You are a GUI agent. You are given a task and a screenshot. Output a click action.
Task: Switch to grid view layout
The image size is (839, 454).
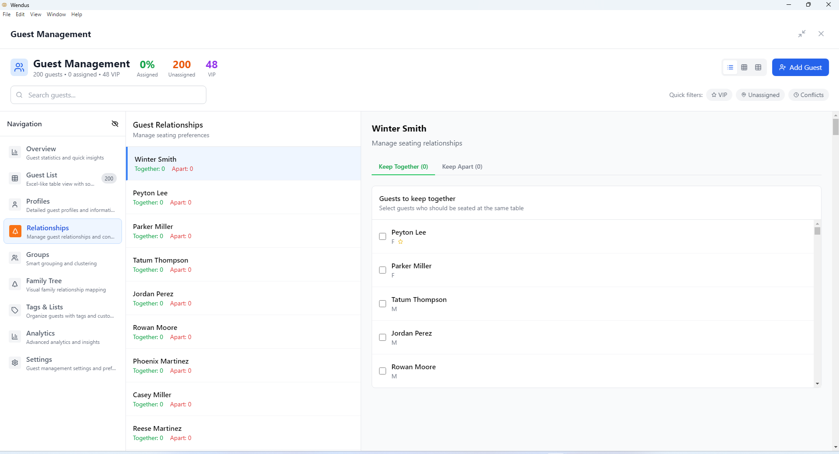coord(744,67)
